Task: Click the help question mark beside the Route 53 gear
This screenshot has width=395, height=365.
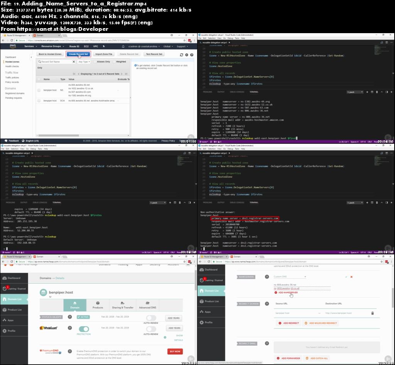Action: 192,55
